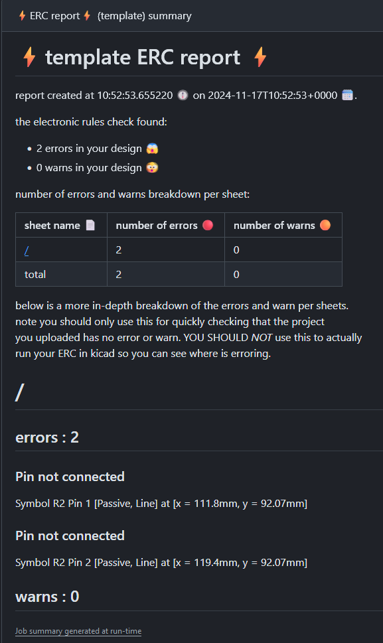Click the 'errors : 2' section heading
Screen dimensions: 383x643
point(47,437)
